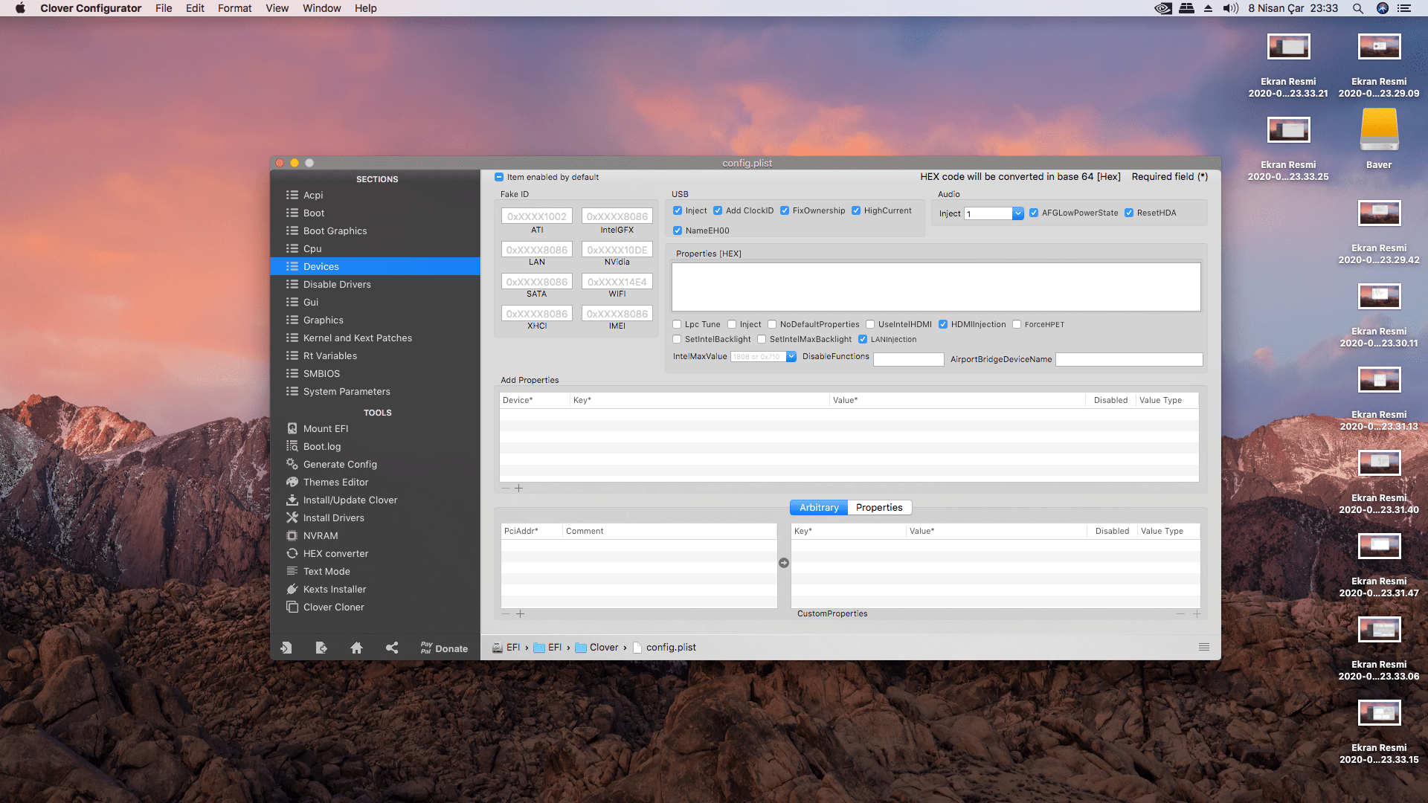Open the Audio Inject dropdown
The width and height of the screenshot is (1428, 803).
[x=1017, y=214]
